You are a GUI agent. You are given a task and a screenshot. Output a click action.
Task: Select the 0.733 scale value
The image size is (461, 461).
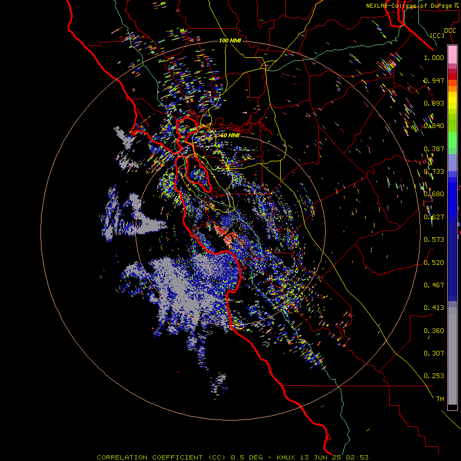tap(434, 172)
